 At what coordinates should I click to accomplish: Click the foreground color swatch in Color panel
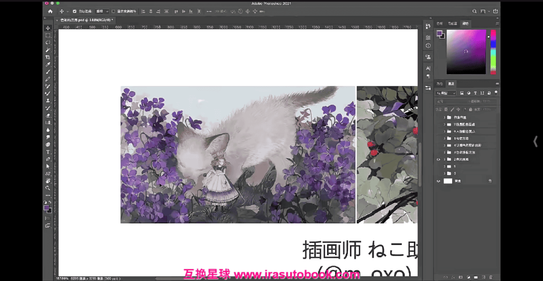439,33
